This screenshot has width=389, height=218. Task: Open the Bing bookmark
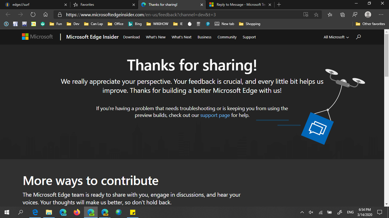(135, 24)
